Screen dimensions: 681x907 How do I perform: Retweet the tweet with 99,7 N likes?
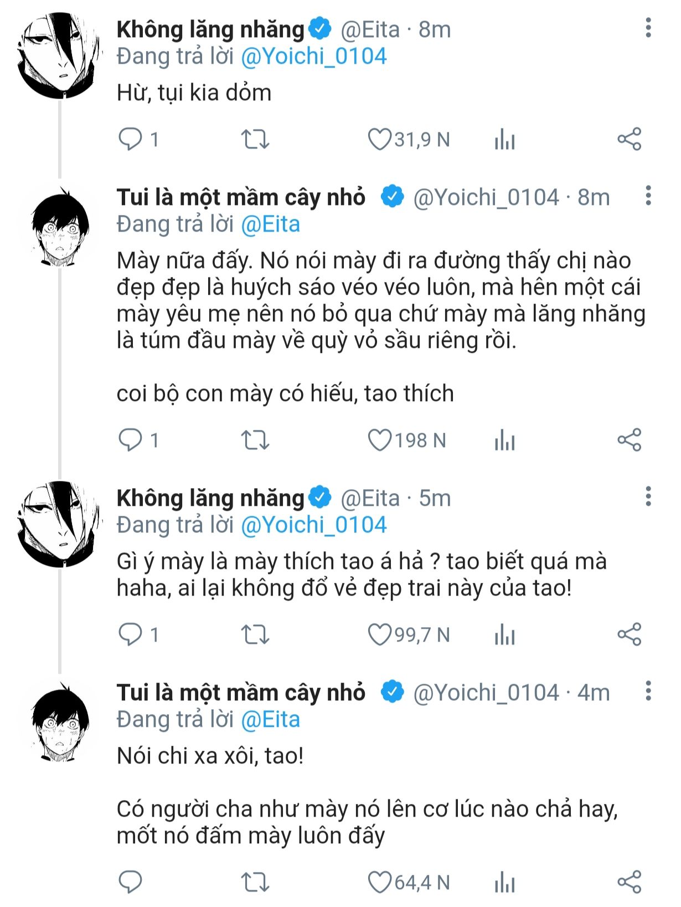click(x=255, y=635)
